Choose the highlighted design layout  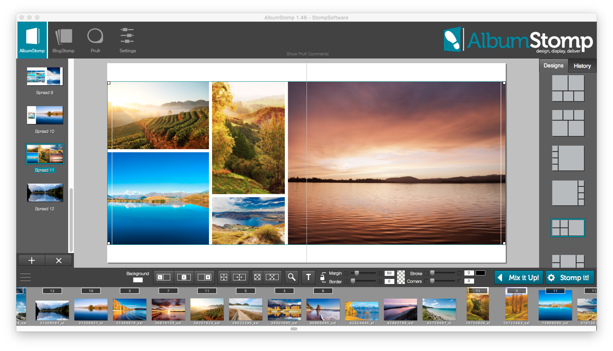pyautogui.click(x=568, y=228)
